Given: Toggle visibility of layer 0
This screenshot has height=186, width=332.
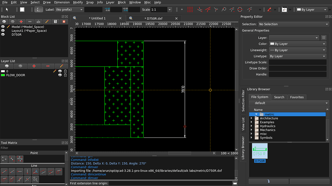Looking at the screenshot, I should pos(60,71).
